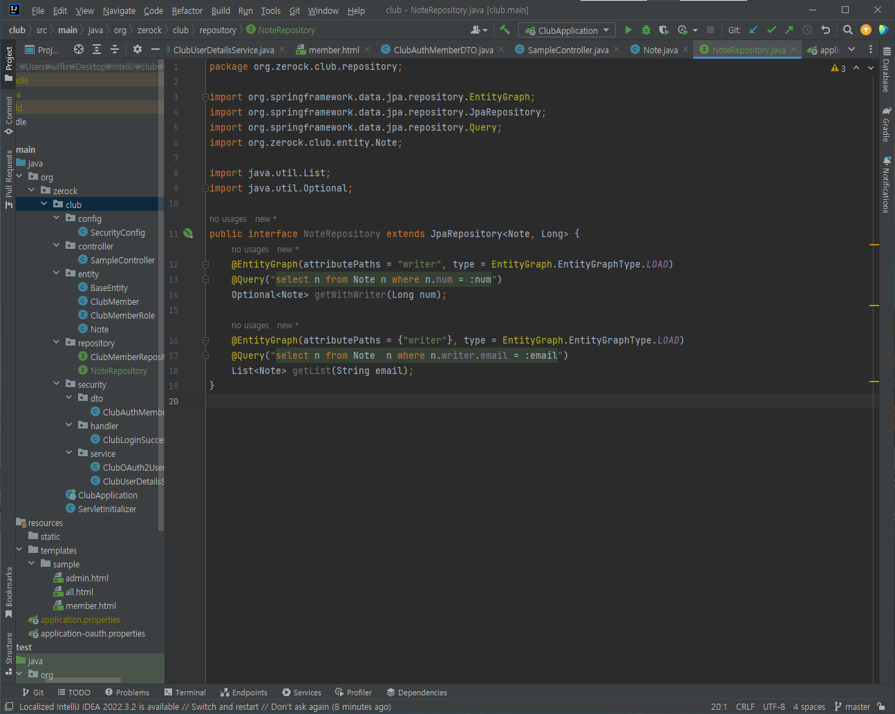The image size is (895, 714).
Task: Toggle the Notifications side panel
Action: pyautogui.click(x=886, y=185)
